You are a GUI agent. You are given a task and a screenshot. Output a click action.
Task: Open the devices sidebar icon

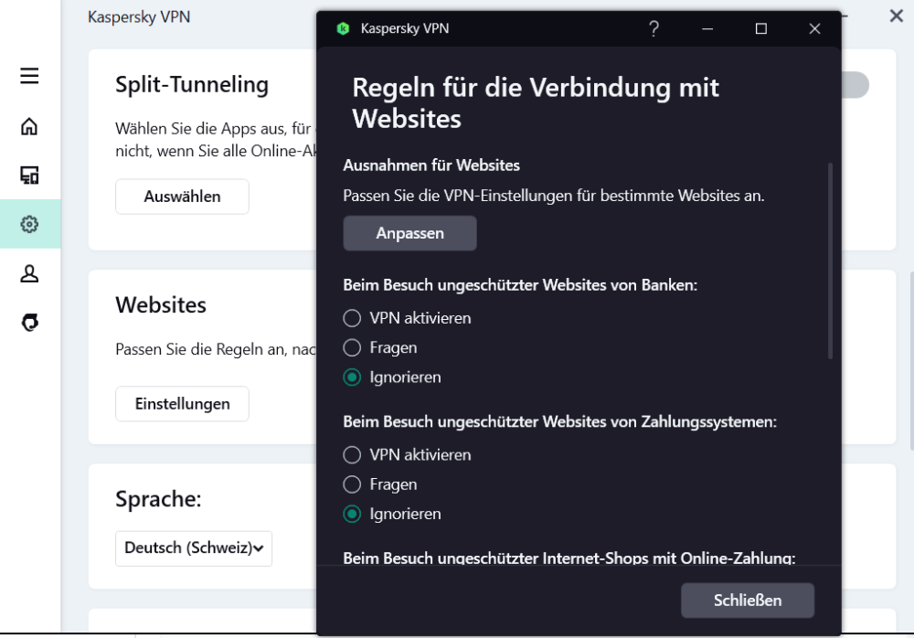[29, 175]
